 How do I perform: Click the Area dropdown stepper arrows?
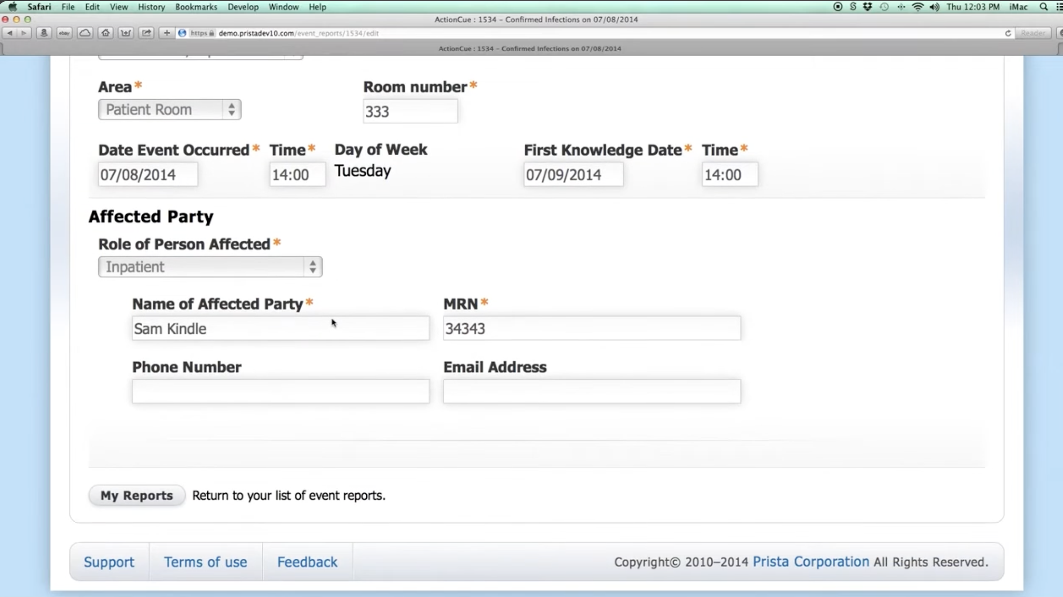(231, 109)
